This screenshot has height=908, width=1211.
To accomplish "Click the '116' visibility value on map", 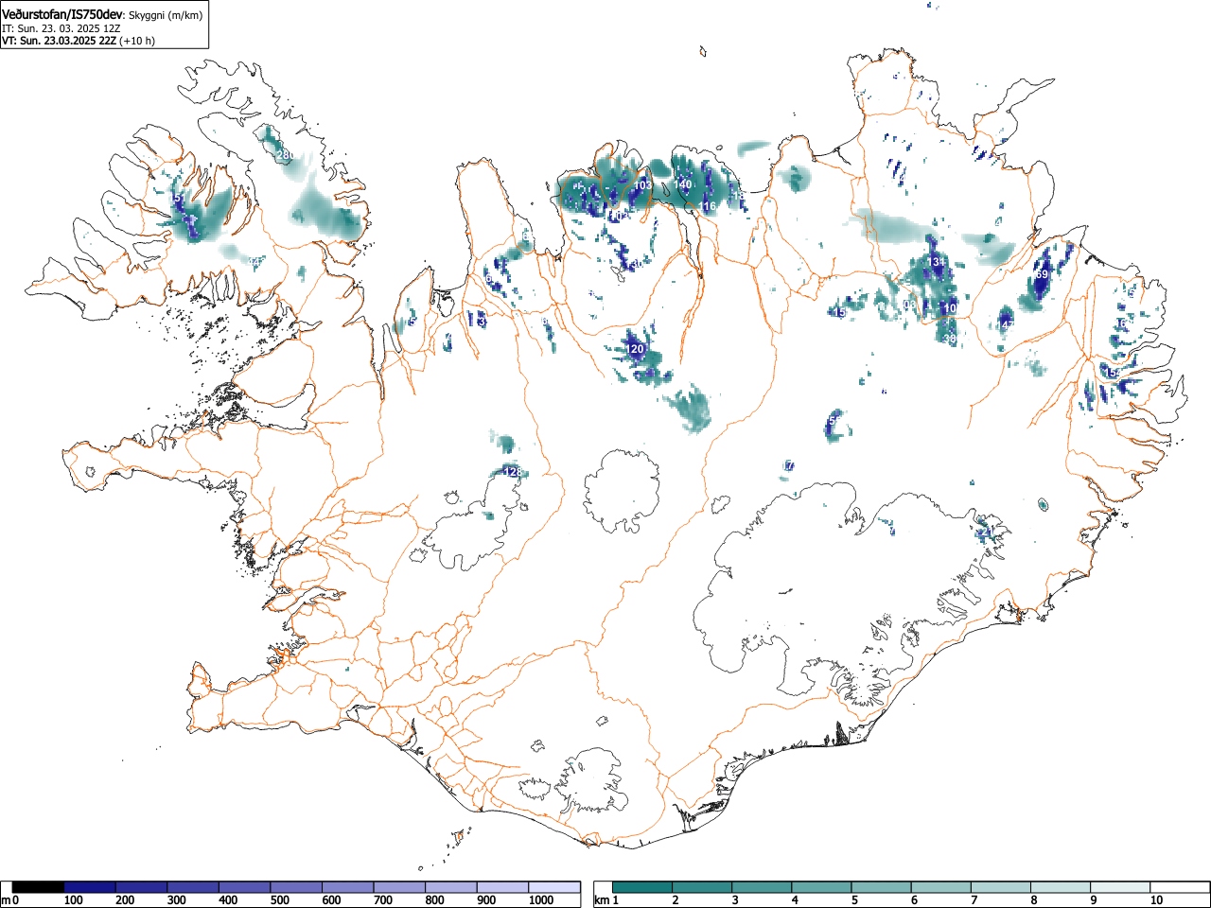I will [707, 205].
